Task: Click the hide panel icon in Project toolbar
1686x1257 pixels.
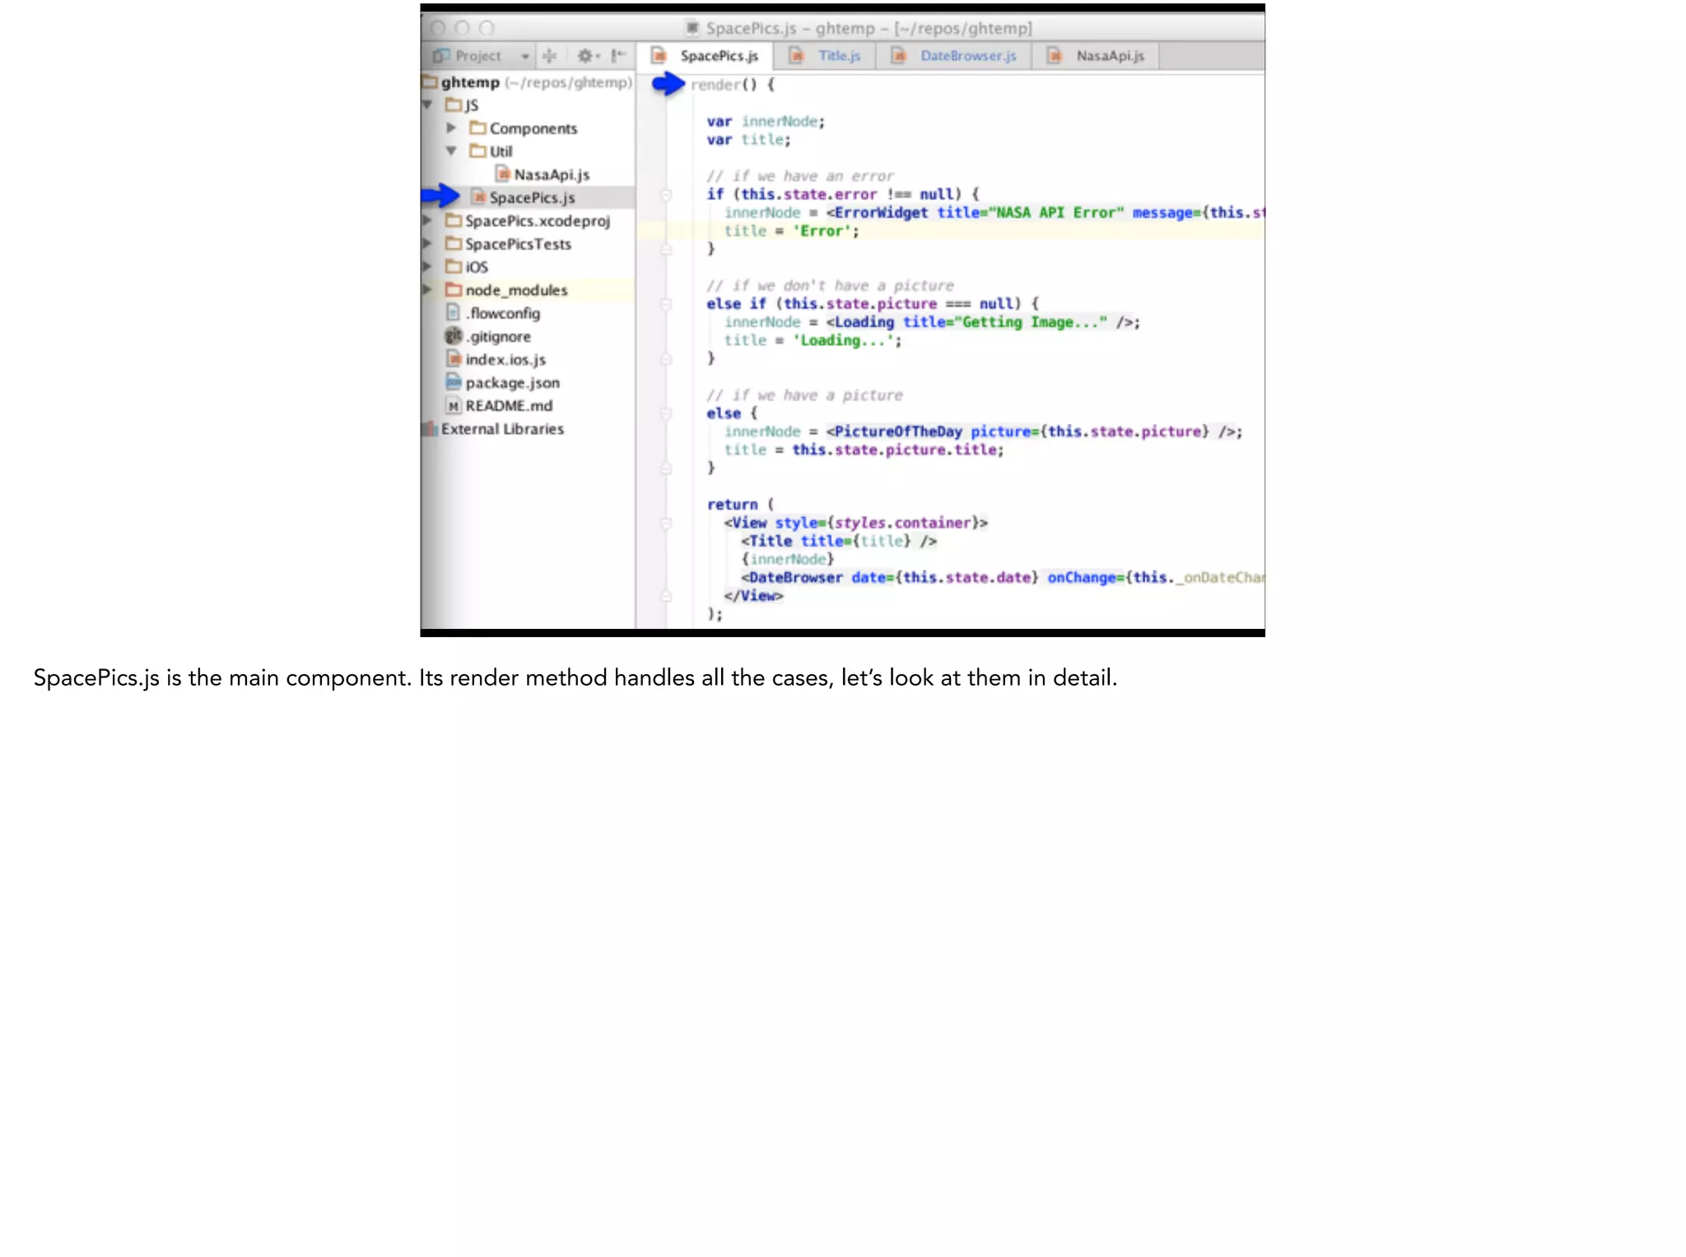Action: (x=618, y=56)
